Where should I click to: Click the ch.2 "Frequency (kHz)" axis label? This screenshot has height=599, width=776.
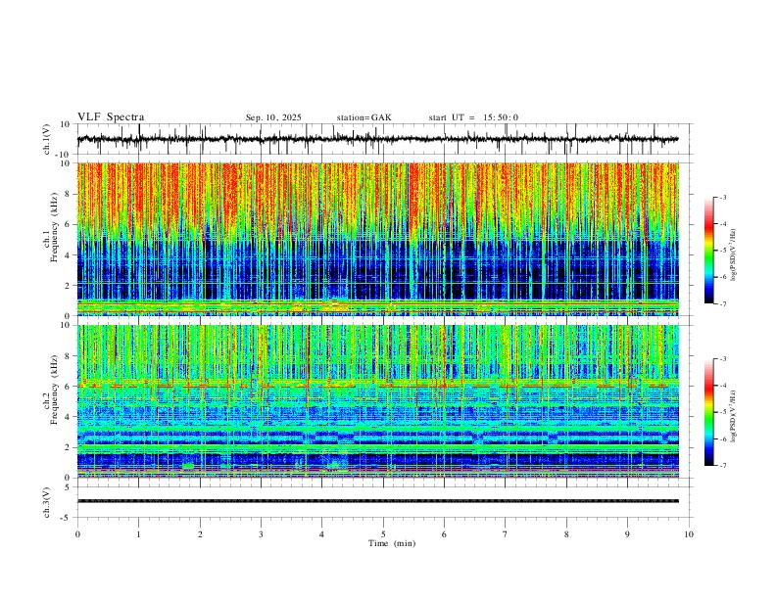tap(54, 390)
